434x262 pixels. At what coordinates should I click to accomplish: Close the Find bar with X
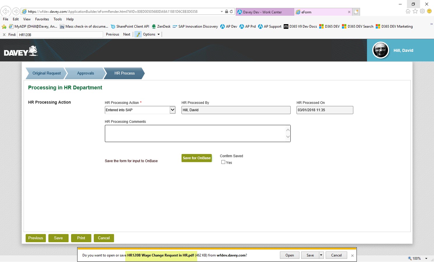(4, 35)
